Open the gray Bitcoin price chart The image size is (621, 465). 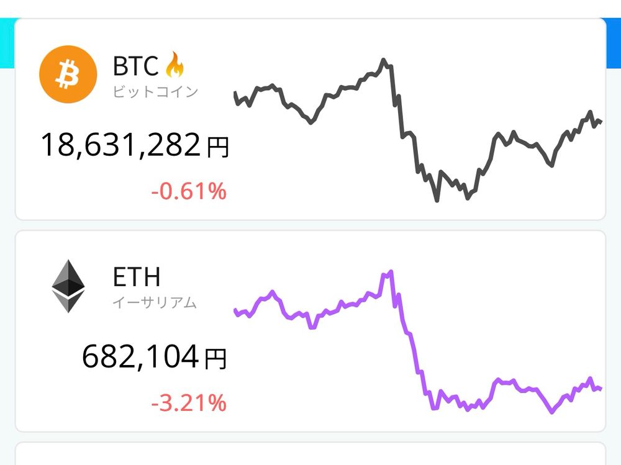click(x=418, y=130)
